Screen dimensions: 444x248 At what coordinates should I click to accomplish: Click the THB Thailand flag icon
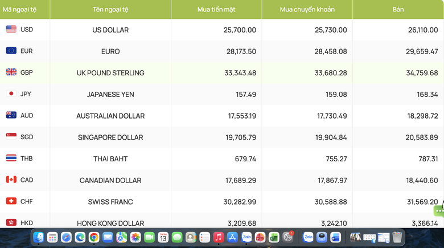coord(11,158)
